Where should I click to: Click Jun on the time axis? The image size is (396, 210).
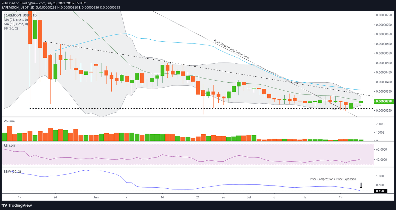tap(96, 197)
